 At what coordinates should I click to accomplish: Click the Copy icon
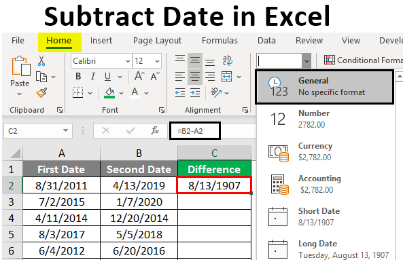(x=41, y=77)
